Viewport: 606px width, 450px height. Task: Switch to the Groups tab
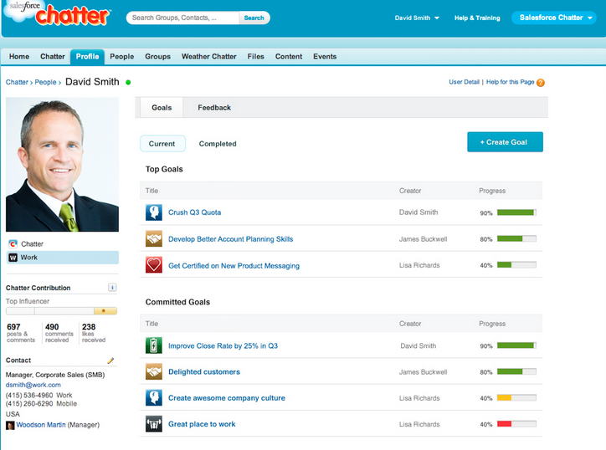click(157, 56)
